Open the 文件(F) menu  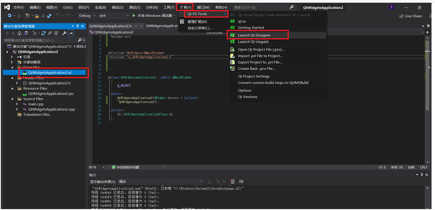point(19,7)
